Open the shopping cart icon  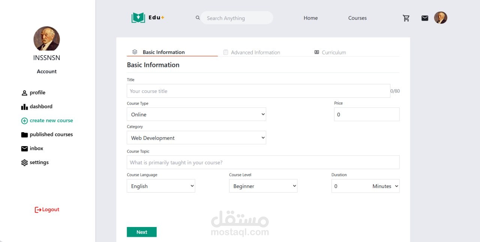(x=406, y=18)
